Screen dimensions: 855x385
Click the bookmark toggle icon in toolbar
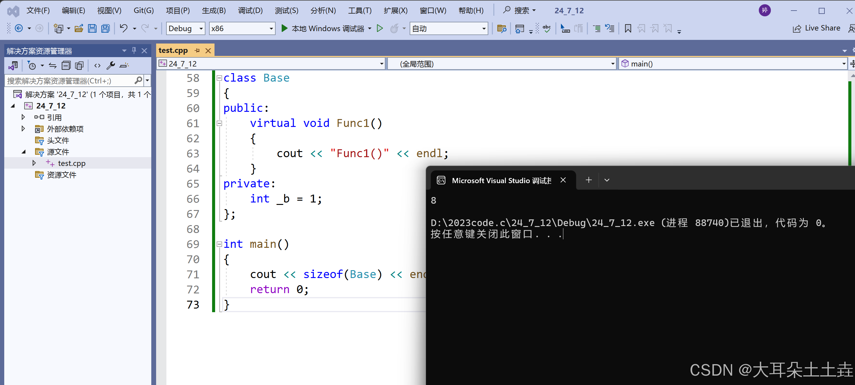(628, 28)
